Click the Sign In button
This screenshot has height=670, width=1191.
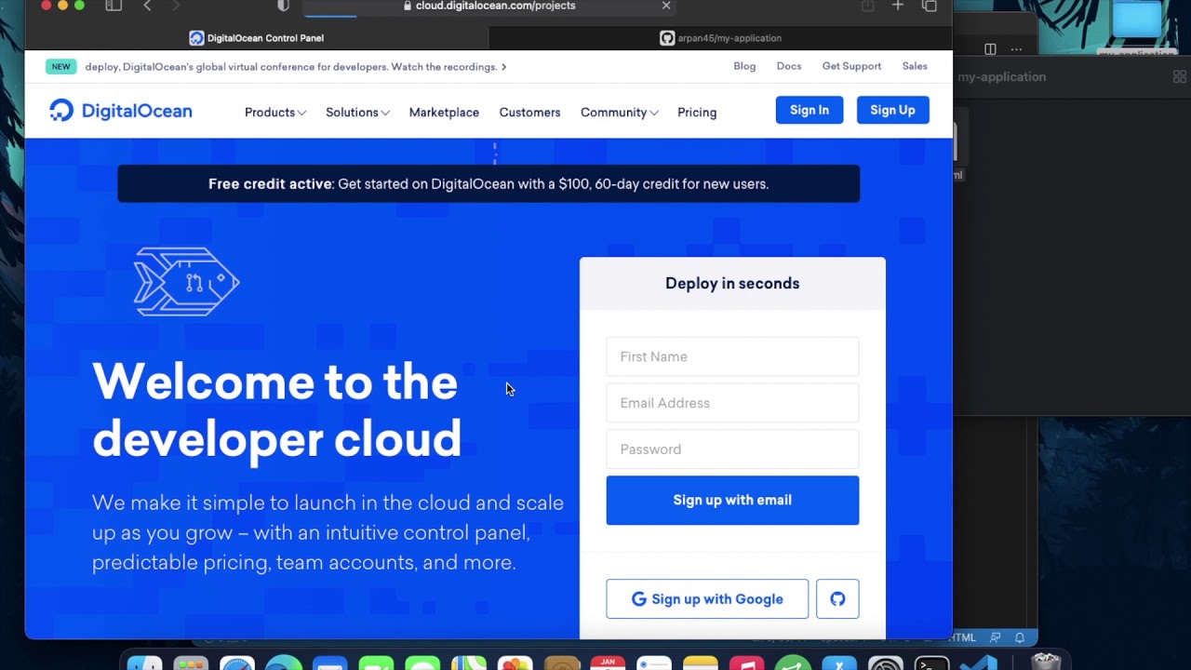pyautogui.click(x=810, y=110)
